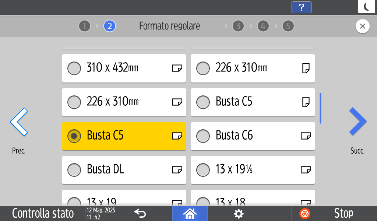Image resolution: width=377 pixels, height=221 pixels.
Task: Select the 13 x 19 option
Action: [x=124, y=198]
